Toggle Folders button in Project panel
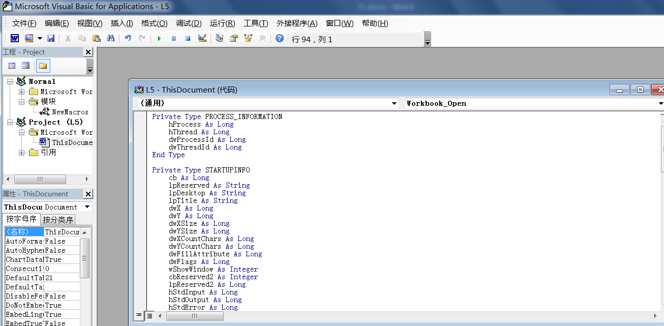Viewport: 664px width, 326px height. 43,66
